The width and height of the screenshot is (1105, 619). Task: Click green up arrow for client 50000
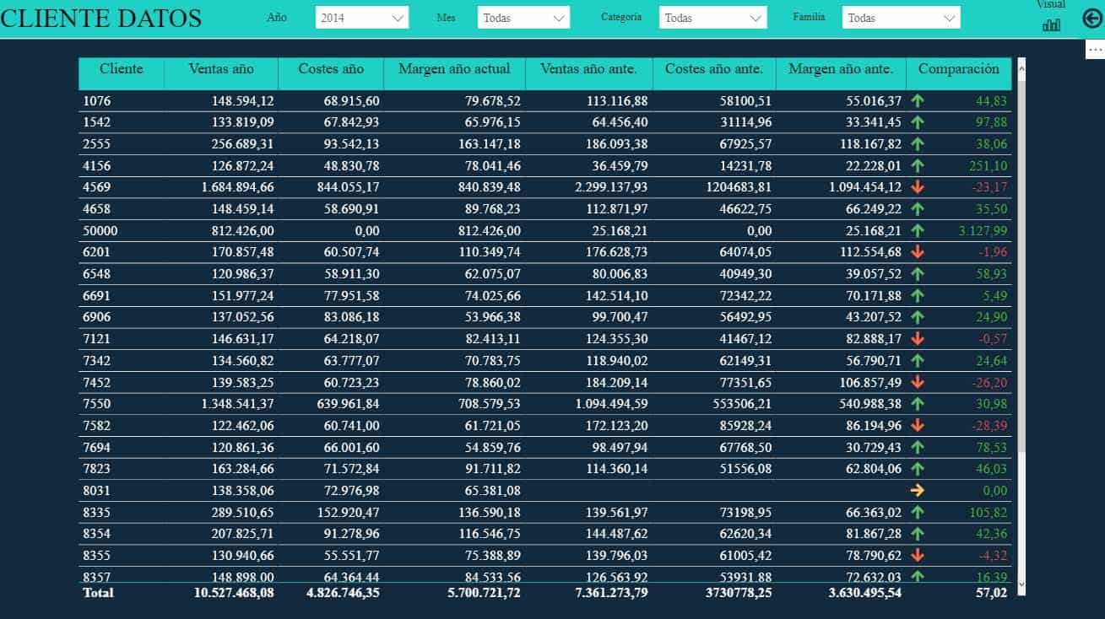[x=918, y=230]
